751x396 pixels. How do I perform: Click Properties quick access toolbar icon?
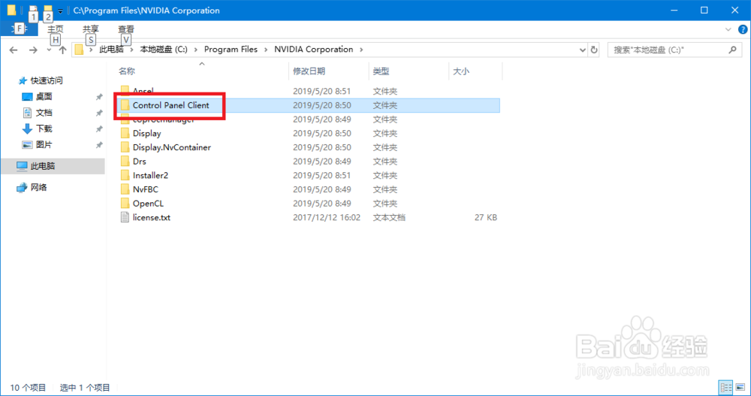pyautogui.click(x=32, y=10)
